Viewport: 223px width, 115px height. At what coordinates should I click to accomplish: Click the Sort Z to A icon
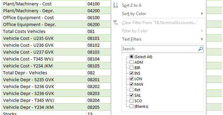[x=115, y=5]
